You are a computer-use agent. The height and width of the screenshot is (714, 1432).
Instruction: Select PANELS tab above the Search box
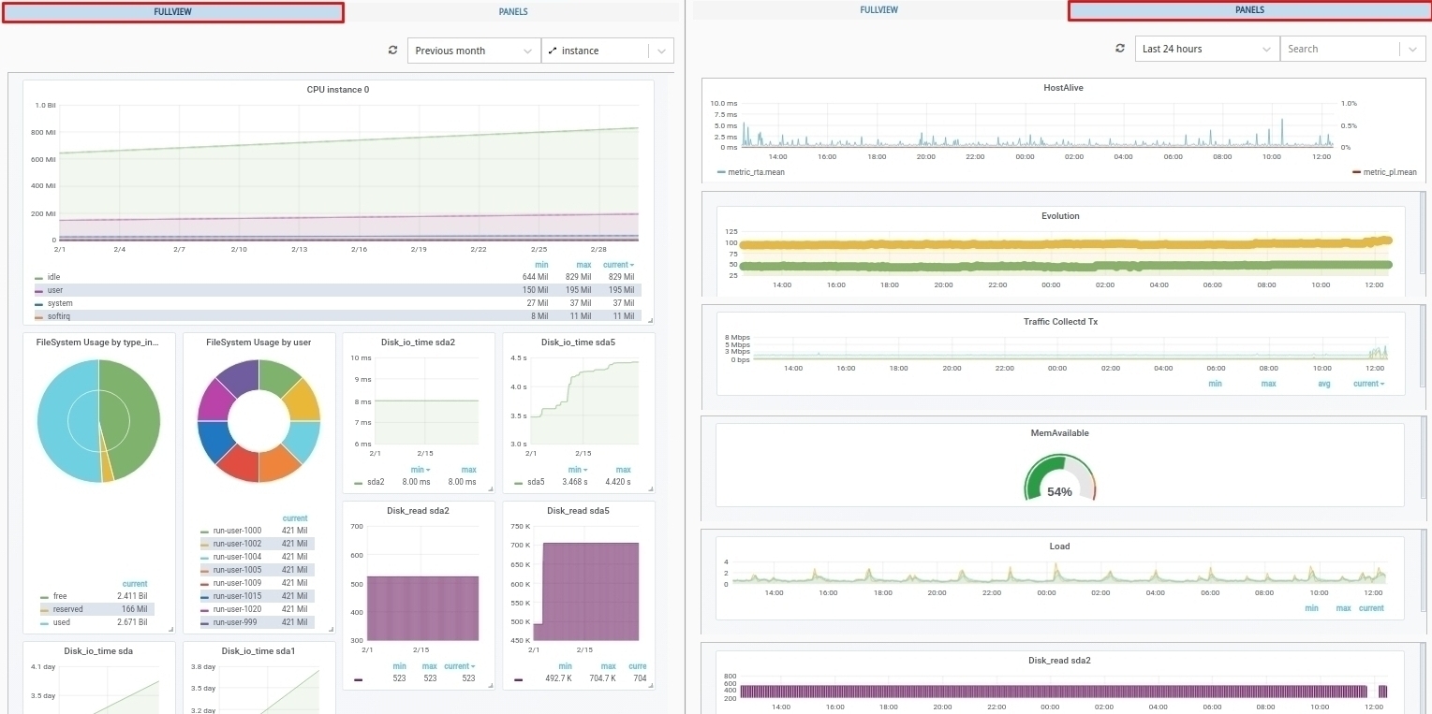point(1249,10)
